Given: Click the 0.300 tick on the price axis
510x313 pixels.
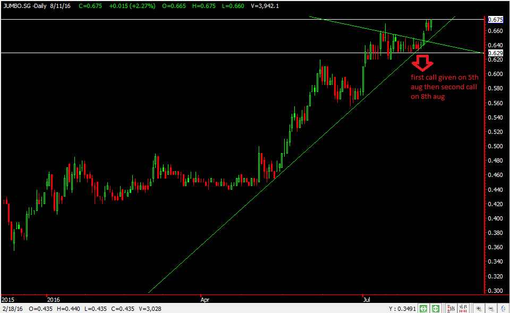Looking at the screenshot, I should click(495, 291).
